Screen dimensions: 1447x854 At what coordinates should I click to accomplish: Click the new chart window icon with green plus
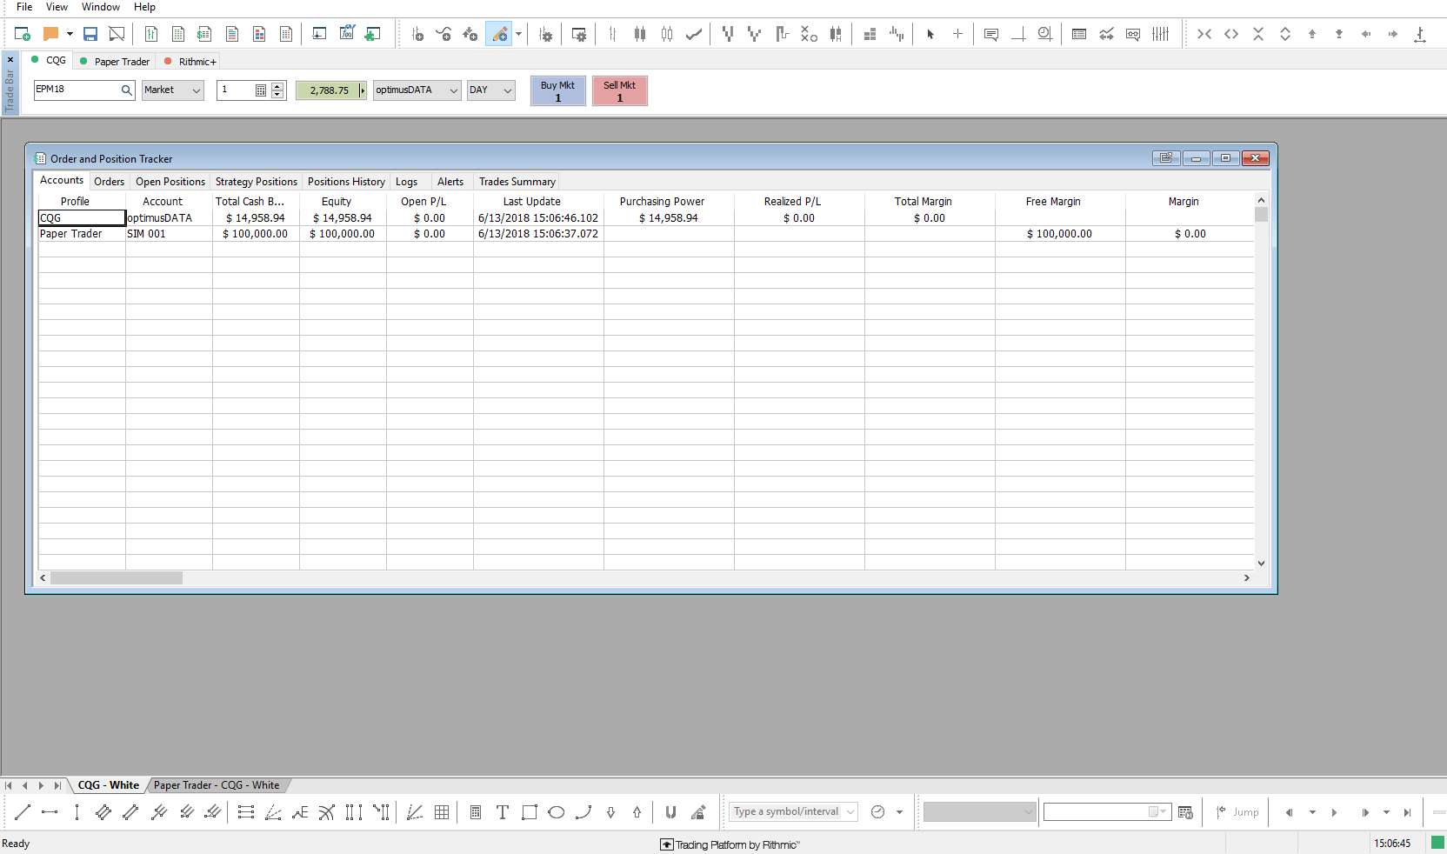(23, 34)
